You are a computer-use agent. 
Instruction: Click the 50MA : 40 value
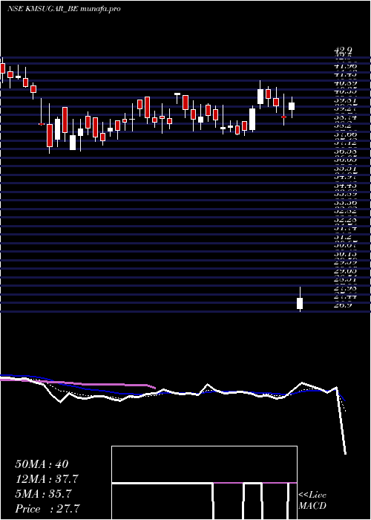42,464
